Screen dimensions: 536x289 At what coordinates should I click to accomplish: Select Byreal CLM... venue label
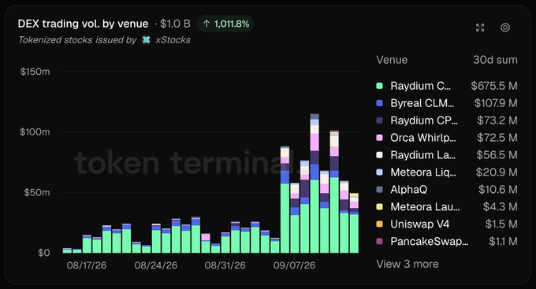422,103
